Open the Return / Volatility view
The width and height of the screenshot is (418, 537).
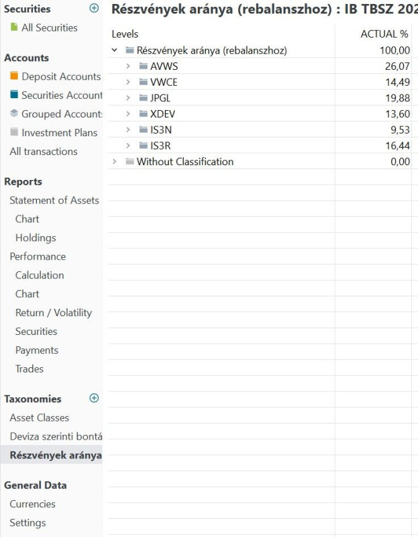point(54,313)
